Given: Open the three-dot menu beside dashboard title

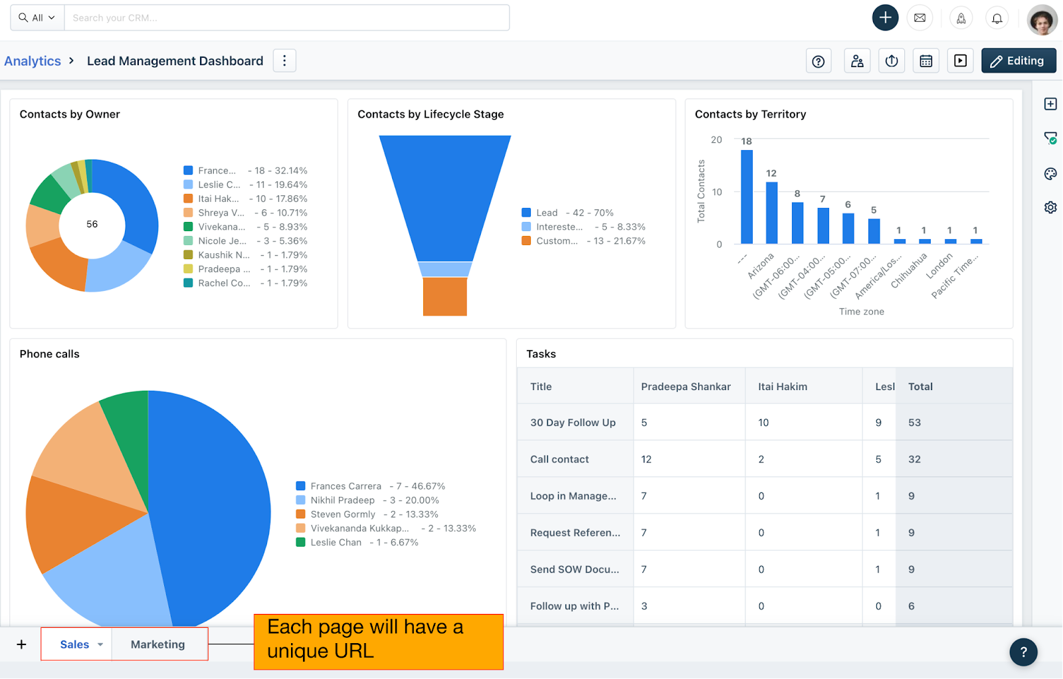Looking at the screenshot, I should [284, 60].
